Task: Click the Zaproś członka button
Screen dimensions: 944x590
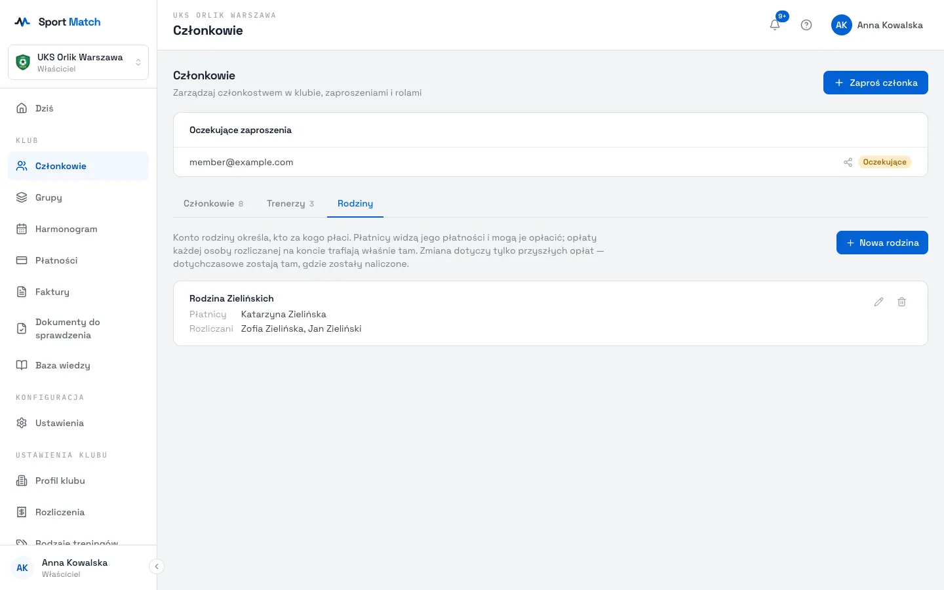Action: 876,83
